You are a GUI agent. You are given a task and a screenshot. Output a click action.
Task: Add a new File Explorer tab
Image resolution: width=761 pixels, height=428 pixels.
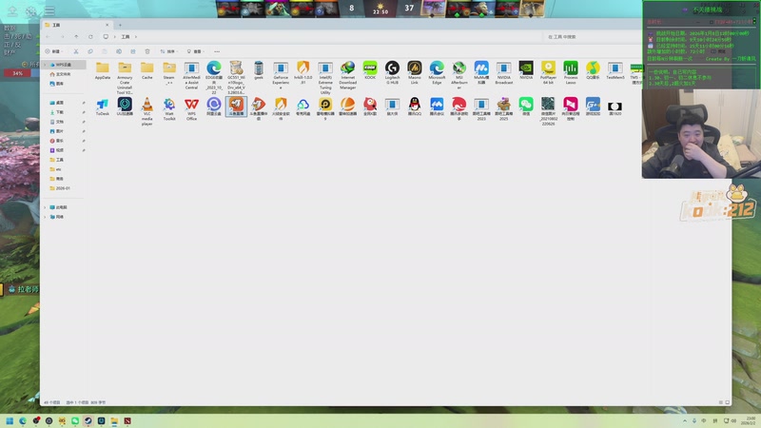point(120,25)
